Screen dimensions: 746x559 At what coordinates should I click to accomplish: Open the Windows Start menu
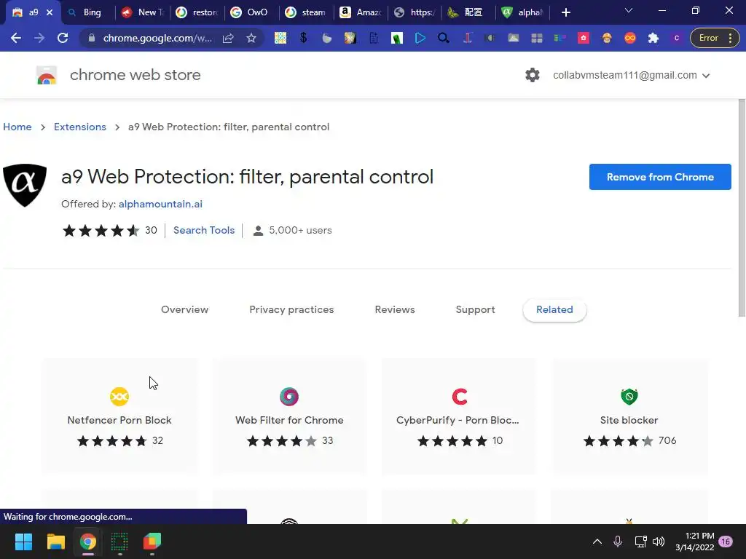[x=23, y=542]
